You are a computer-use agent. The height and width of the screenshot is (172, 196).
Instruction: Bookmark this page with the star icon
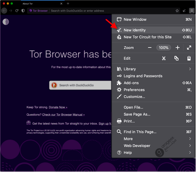click(177, 11)
